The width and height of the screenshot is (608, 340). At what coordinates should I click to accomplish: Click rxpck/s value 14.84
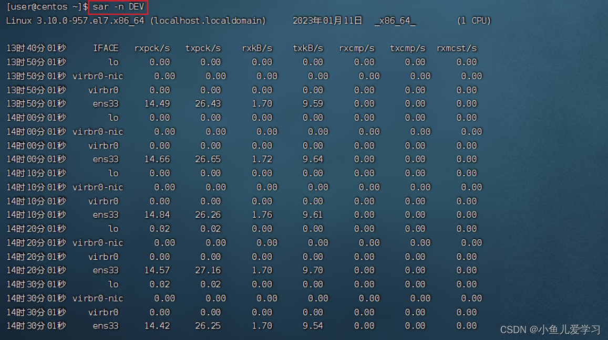(157, 215)
